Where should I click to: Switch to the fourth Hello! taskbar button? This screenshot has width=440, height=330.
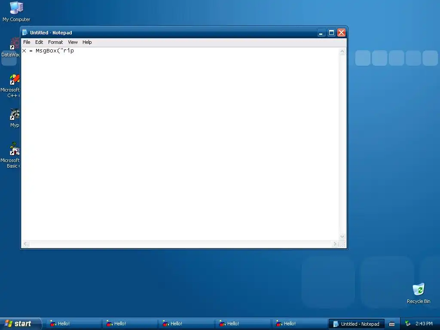[x=243, y=324]
